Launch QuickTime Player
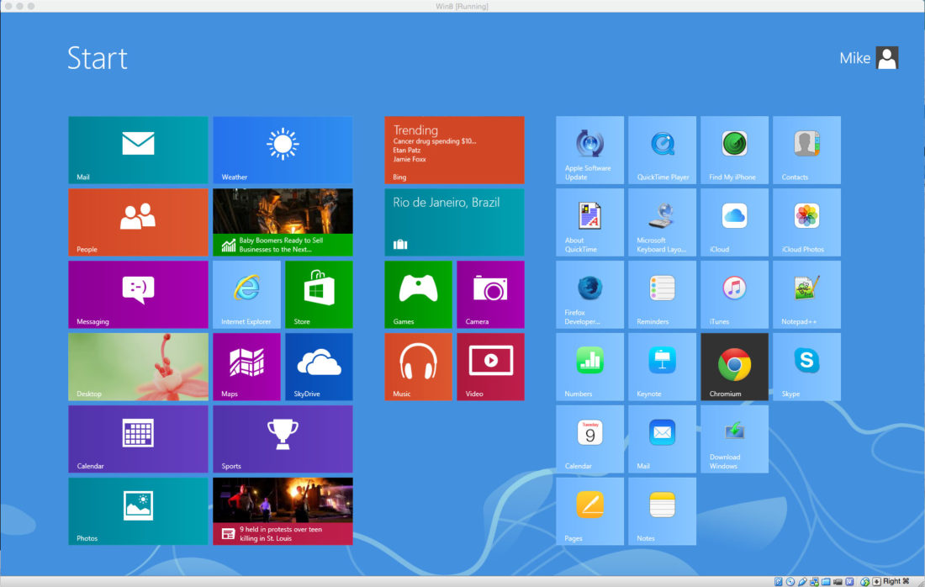The height and width of the screenshot is (587, 925). [x=662, y=150]
